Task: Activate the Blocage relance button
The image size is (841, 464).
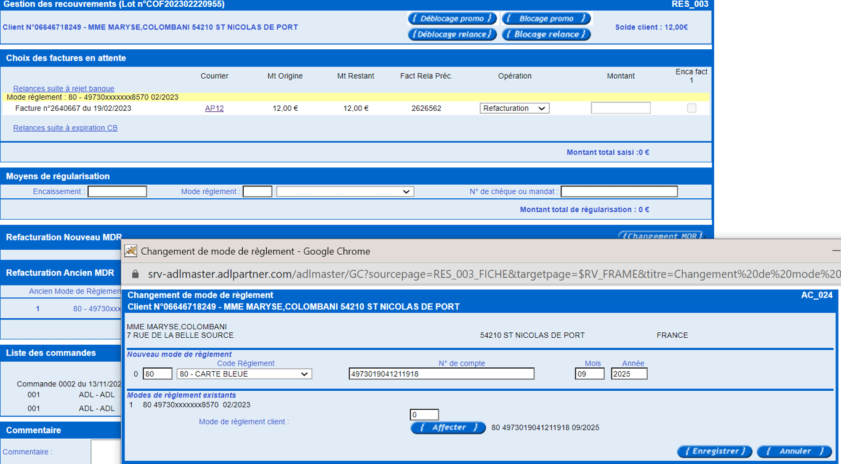Action: (546, 34)
